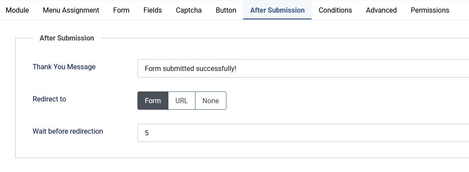The width and height of the screenshot is (469, 172).
Task: Open the Conditions tab
Action: [335, 10]
